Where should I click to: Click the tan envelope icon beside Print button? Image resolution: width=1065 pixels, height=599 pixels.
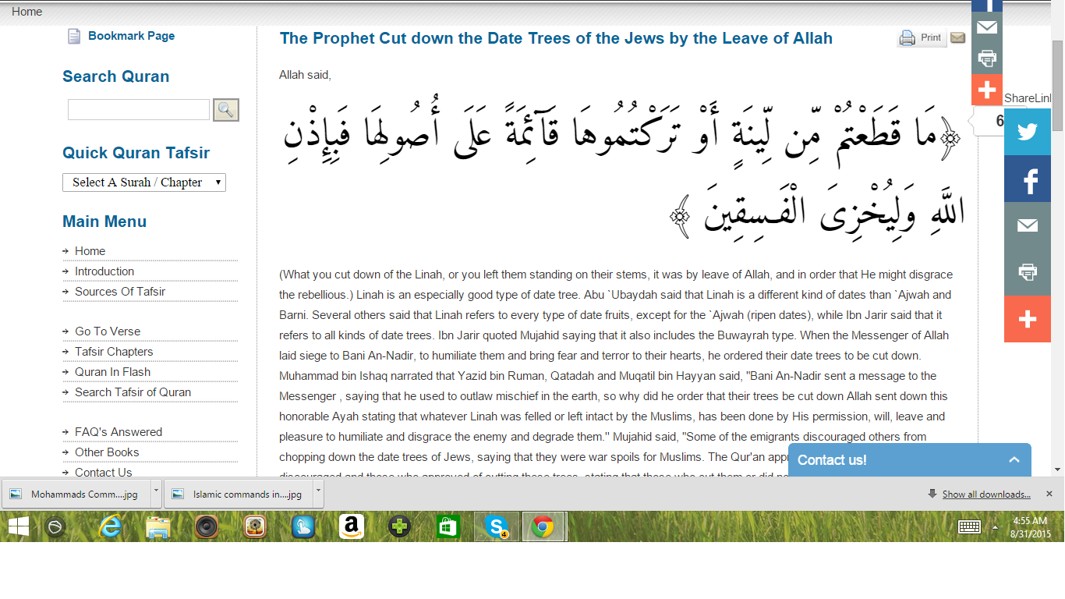[x=957, y=37]
